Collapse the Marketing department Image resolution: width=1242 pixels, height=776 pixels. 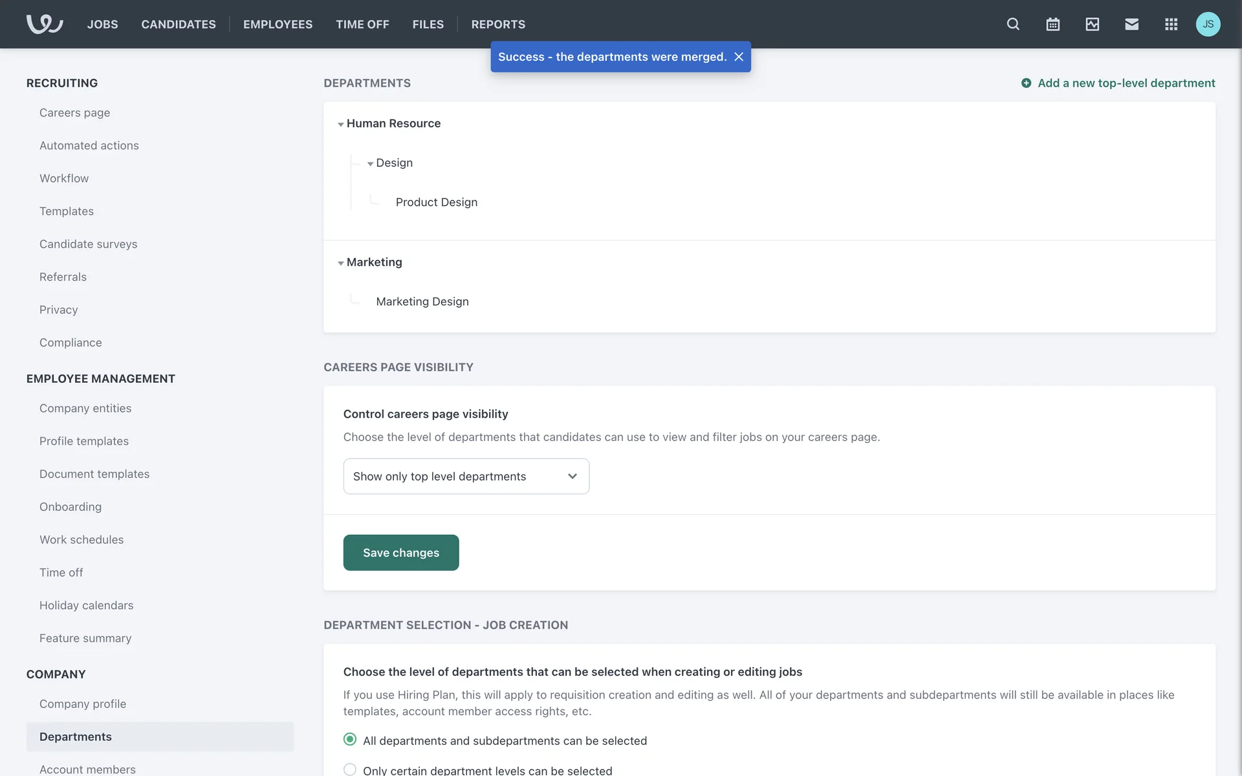pos(341,263)
